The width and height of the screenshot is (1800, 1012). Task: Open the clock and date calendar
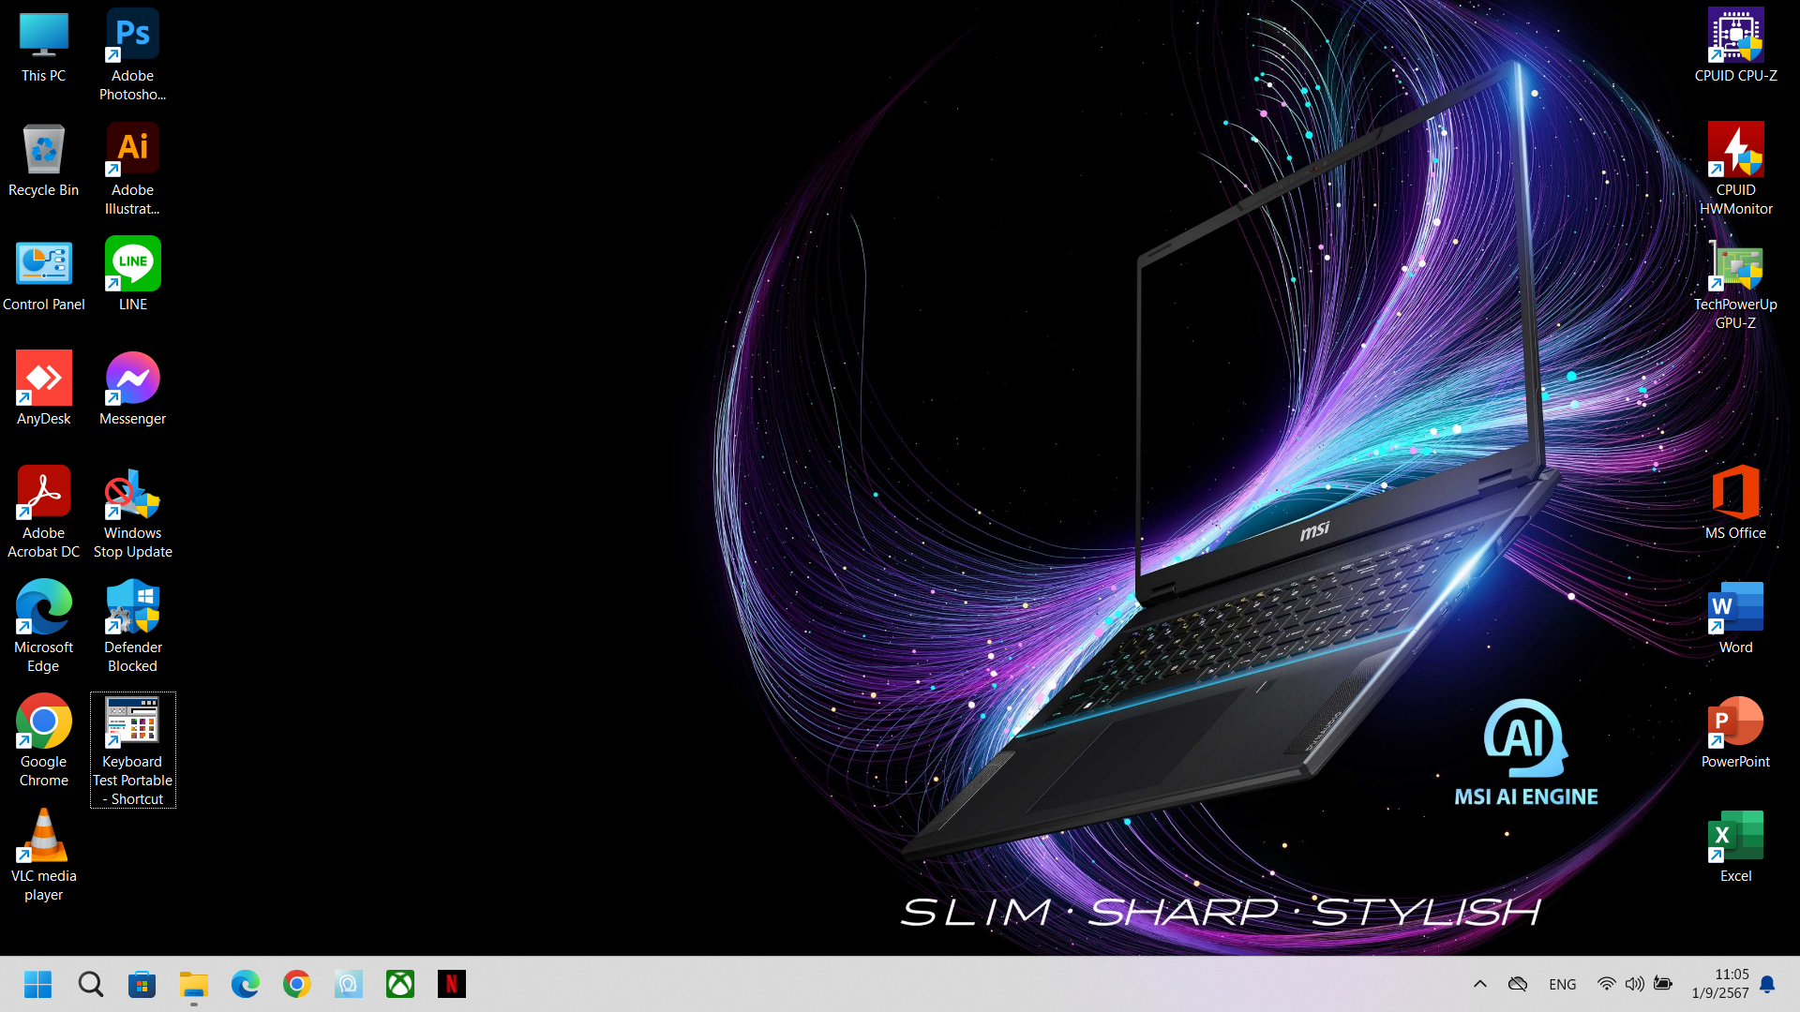[x=1720, y=984]
